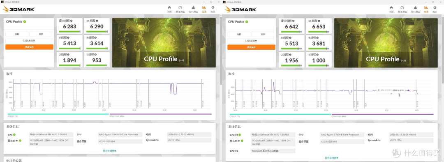Click score 6 283 in left window
The height and width of the screenshot is (162, 444).
[x=69, y=27]
